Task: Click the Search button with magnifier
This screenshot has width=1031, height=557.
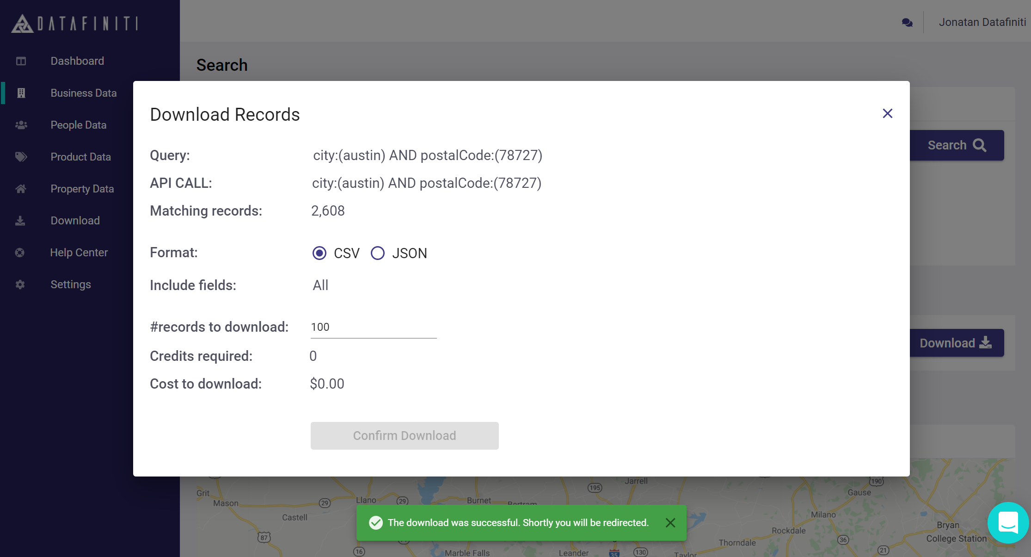Action: click(x=957, y=145)
